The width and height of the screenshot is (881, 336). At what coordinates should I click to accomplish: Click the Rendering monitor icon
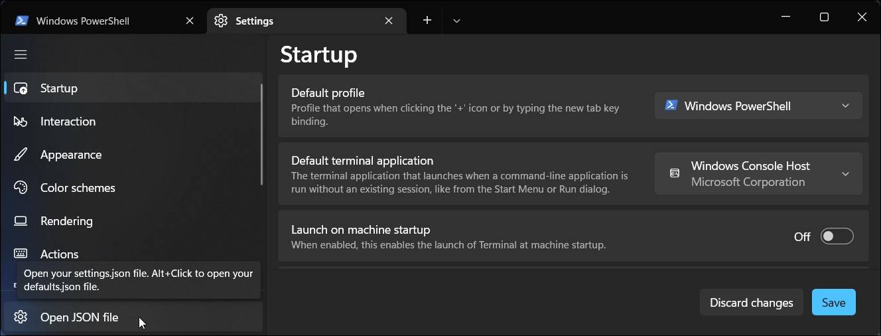click(x=21, y=221)
